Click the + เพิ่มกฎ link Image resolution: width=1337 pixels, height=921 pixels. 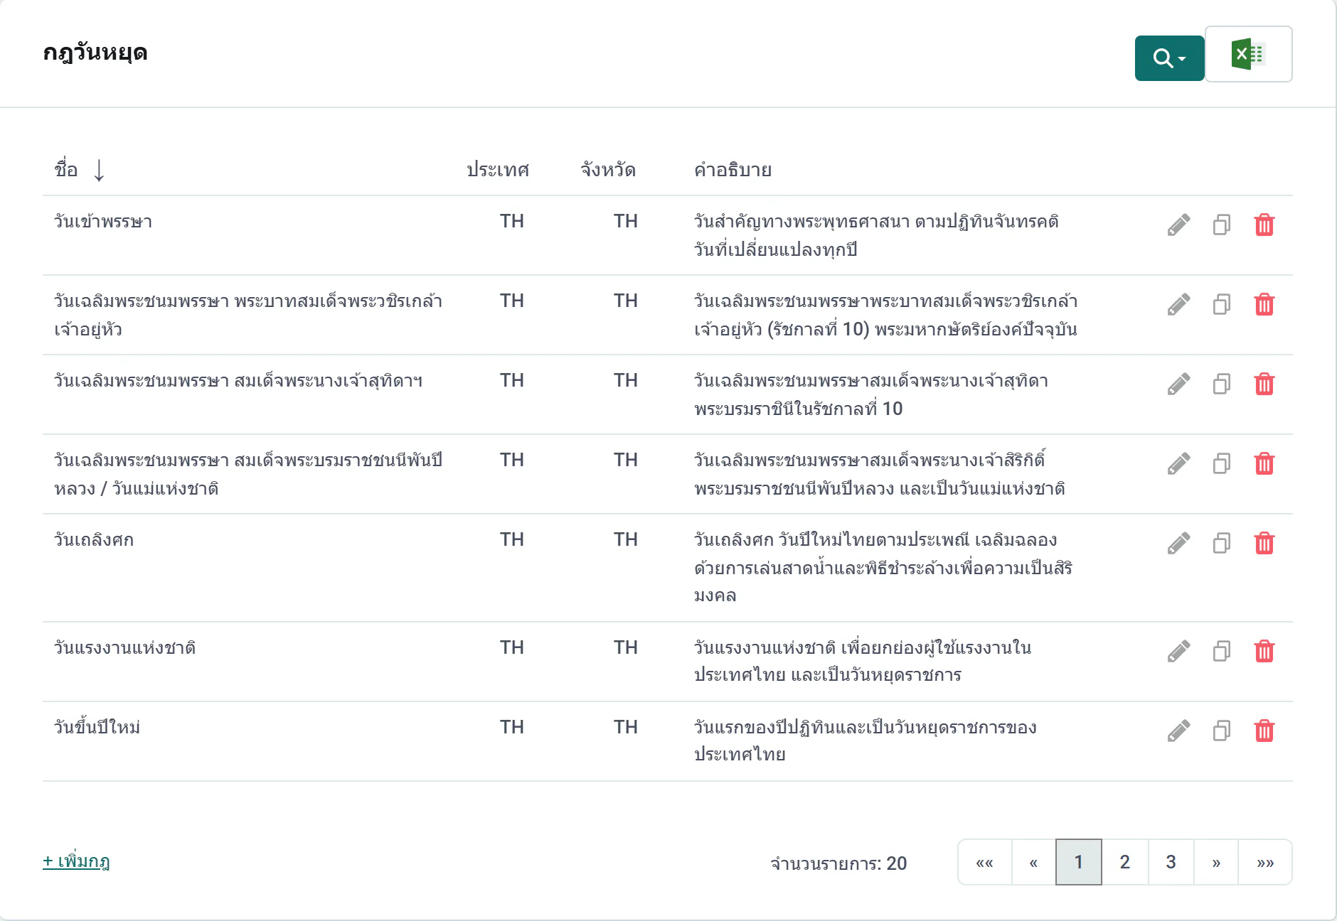coord(76,861)
